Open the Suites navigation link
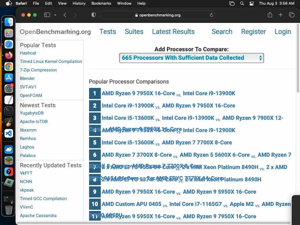Viewport: 300px width, 225px height. click(134, 32)
